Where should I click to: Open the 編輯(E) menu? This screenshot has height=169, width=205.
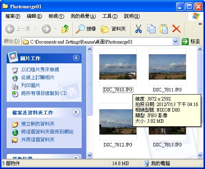point(34,16)
